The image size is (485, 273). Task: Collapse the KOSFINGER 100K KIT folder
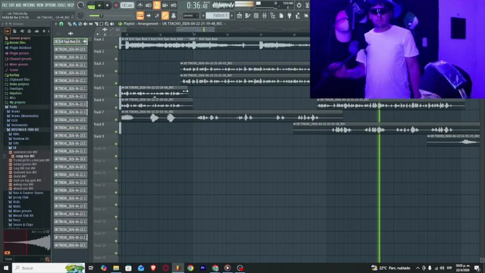(25, 129)
